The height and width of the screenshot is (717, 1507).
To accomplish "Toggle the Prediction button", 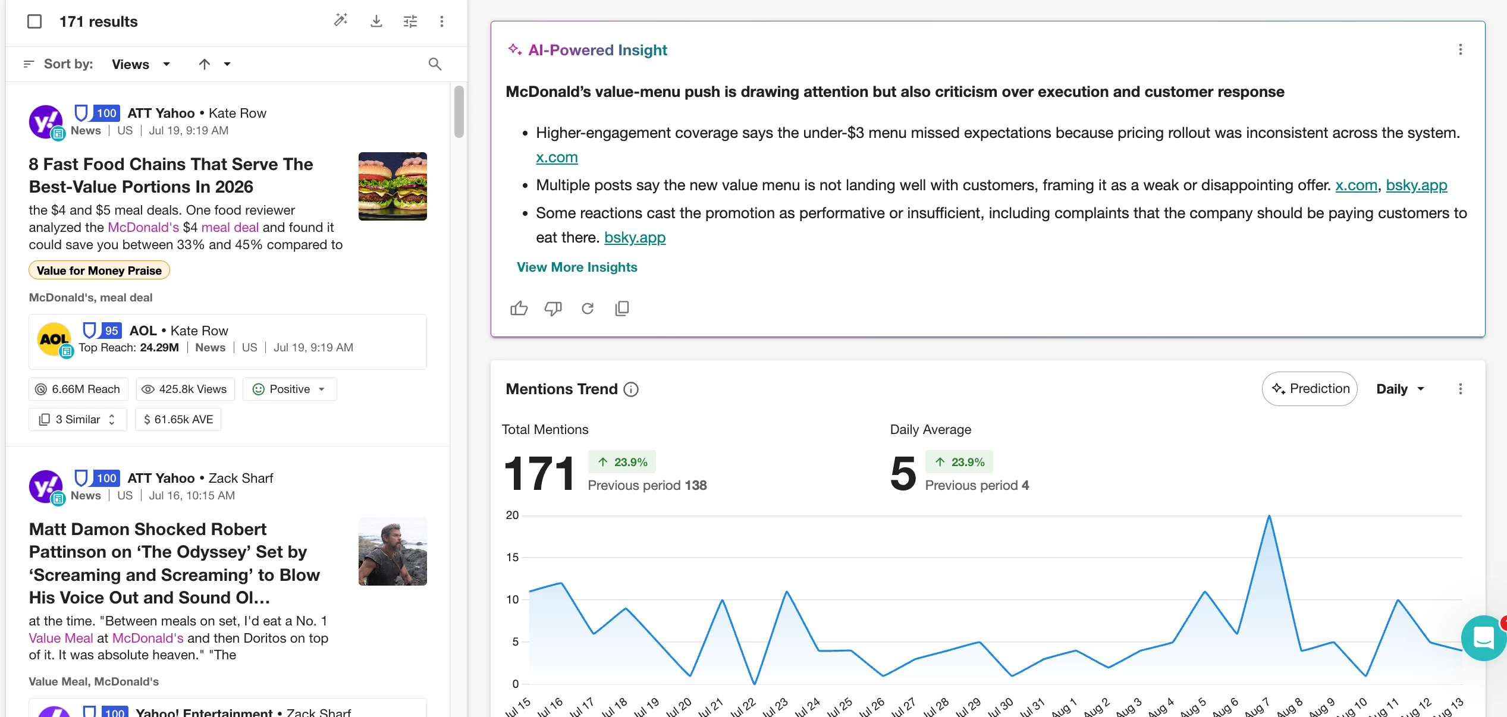I will [1310, 389].
